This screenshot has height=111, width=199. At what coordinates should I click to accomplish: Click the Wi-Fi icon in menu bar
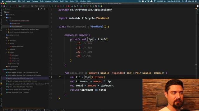[155, 1]
